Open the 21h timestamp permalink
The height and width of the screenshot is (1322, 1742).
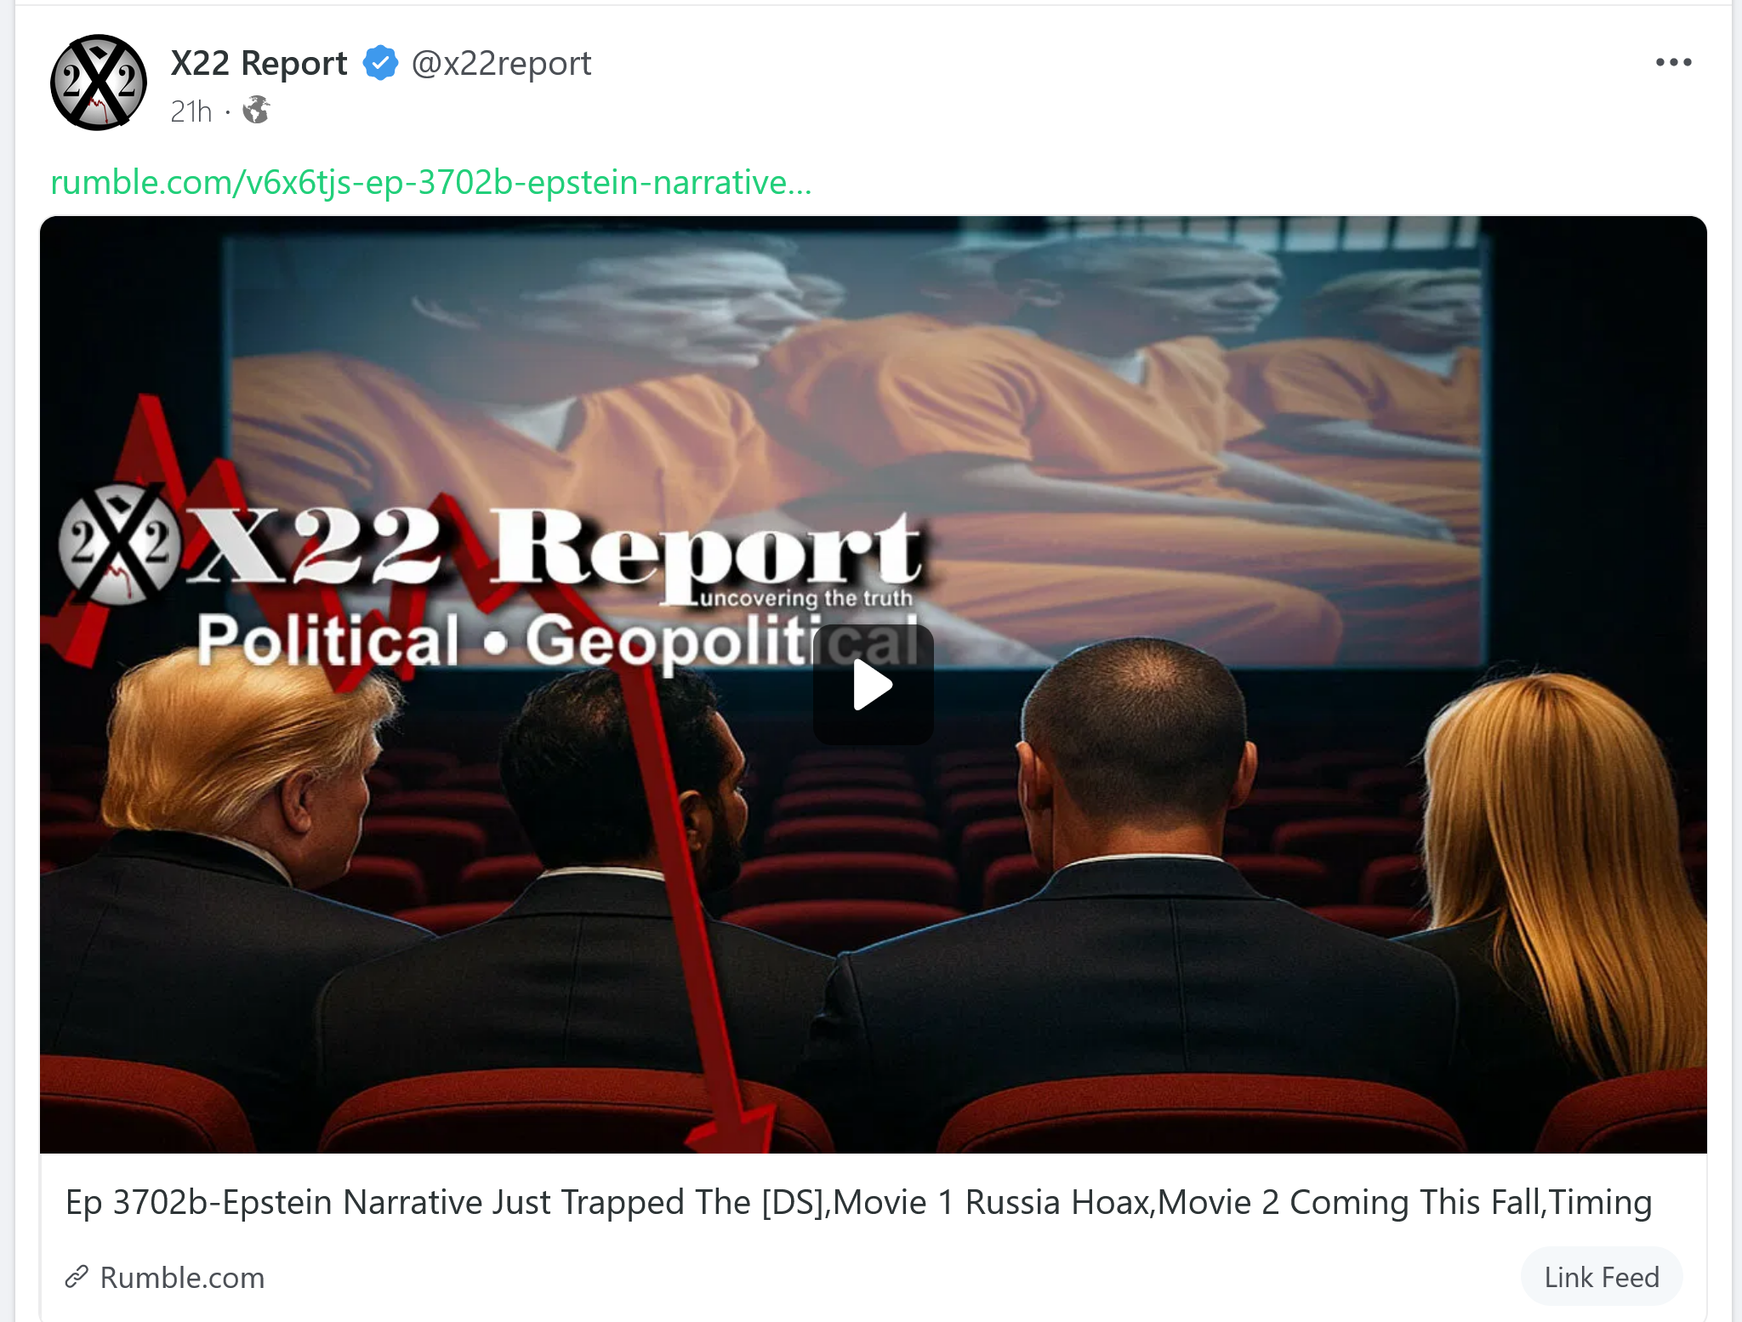191,111
